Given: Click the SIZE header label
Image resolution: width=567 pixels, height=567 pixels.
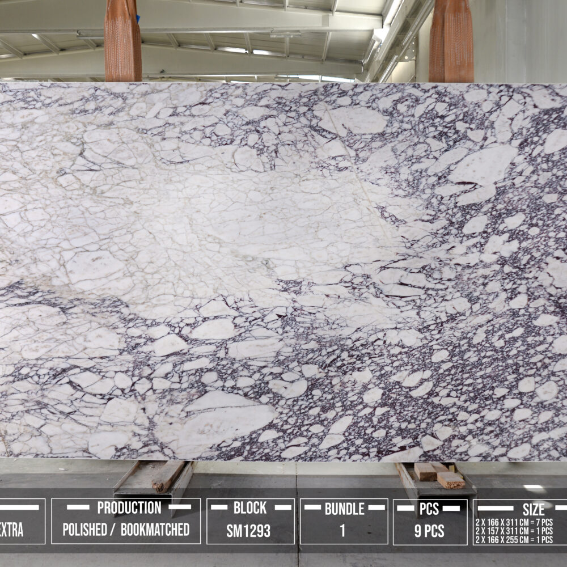Looking at the screenshot, I should click(533, 509).
